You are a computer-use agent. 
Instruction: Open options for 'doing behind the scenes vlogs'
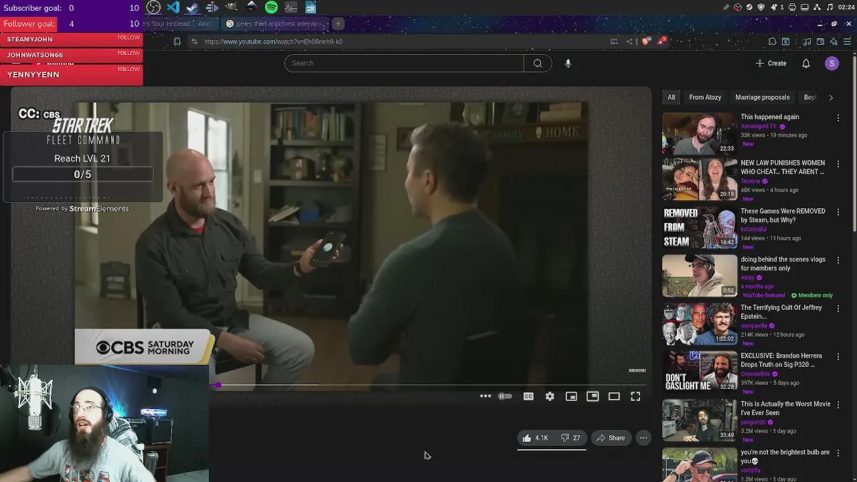point(838,260)
